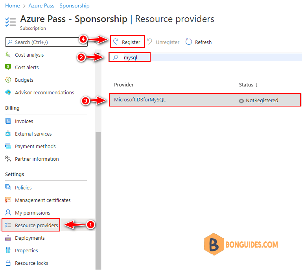Open External services in sidebar

coord(33,134)
